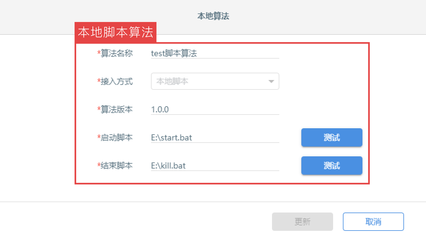
Task: Click the 接入方式 label
Action: click(117, 82)
